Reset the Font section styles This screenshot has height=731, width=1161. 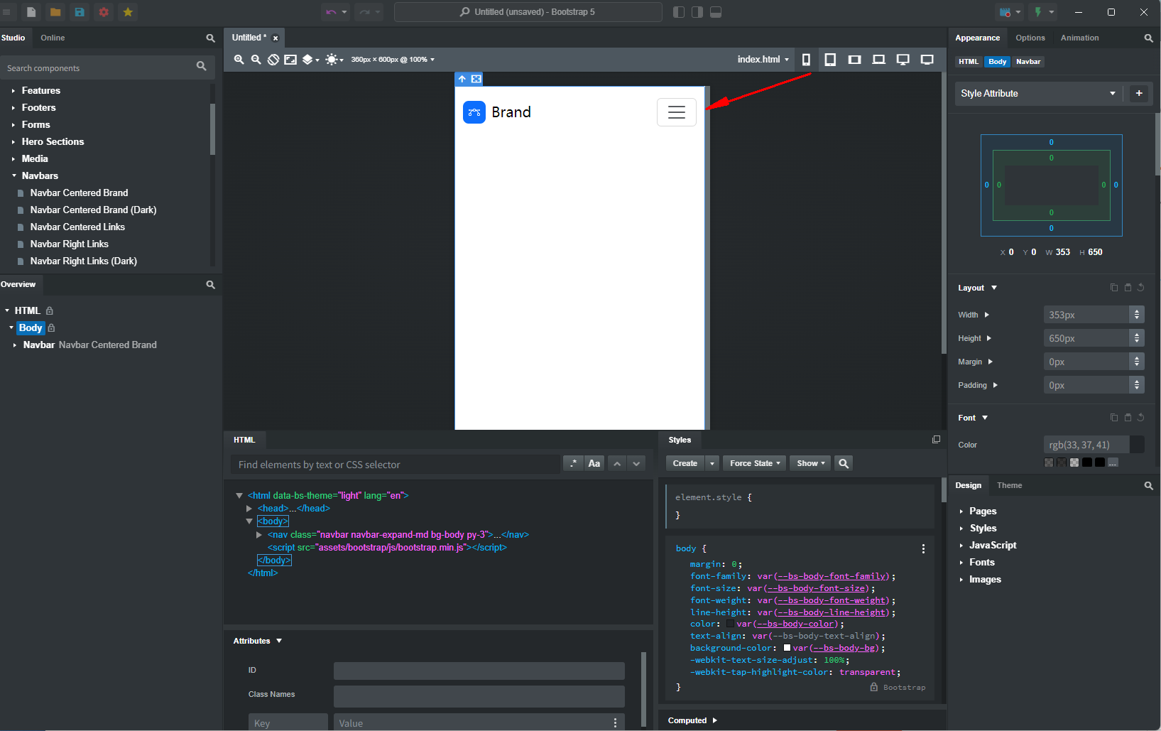[x=1141, y=418]
